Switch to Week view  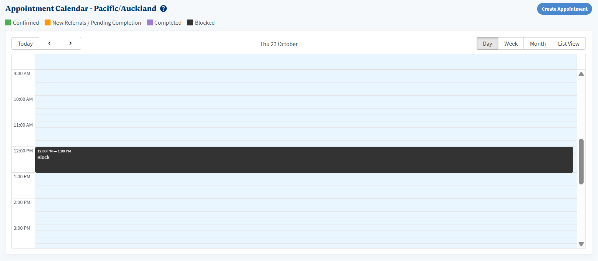511,43
